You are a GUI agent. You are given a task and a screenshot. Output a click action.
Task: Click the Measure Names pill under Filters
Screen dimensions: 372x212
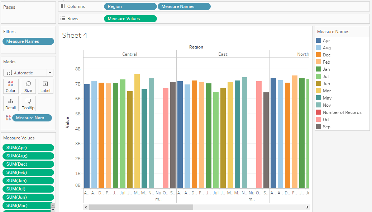28,41
